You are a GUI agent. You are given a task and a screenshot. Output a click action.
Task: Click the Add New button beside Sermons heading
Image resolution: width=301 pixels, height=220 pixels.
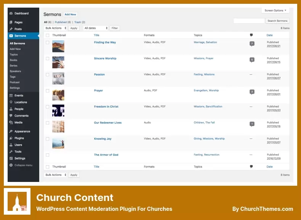pos(70,14)
